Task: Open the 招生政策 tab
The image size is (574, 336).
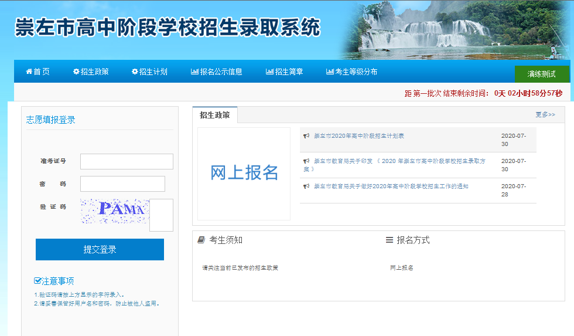Action: [214, 116]
